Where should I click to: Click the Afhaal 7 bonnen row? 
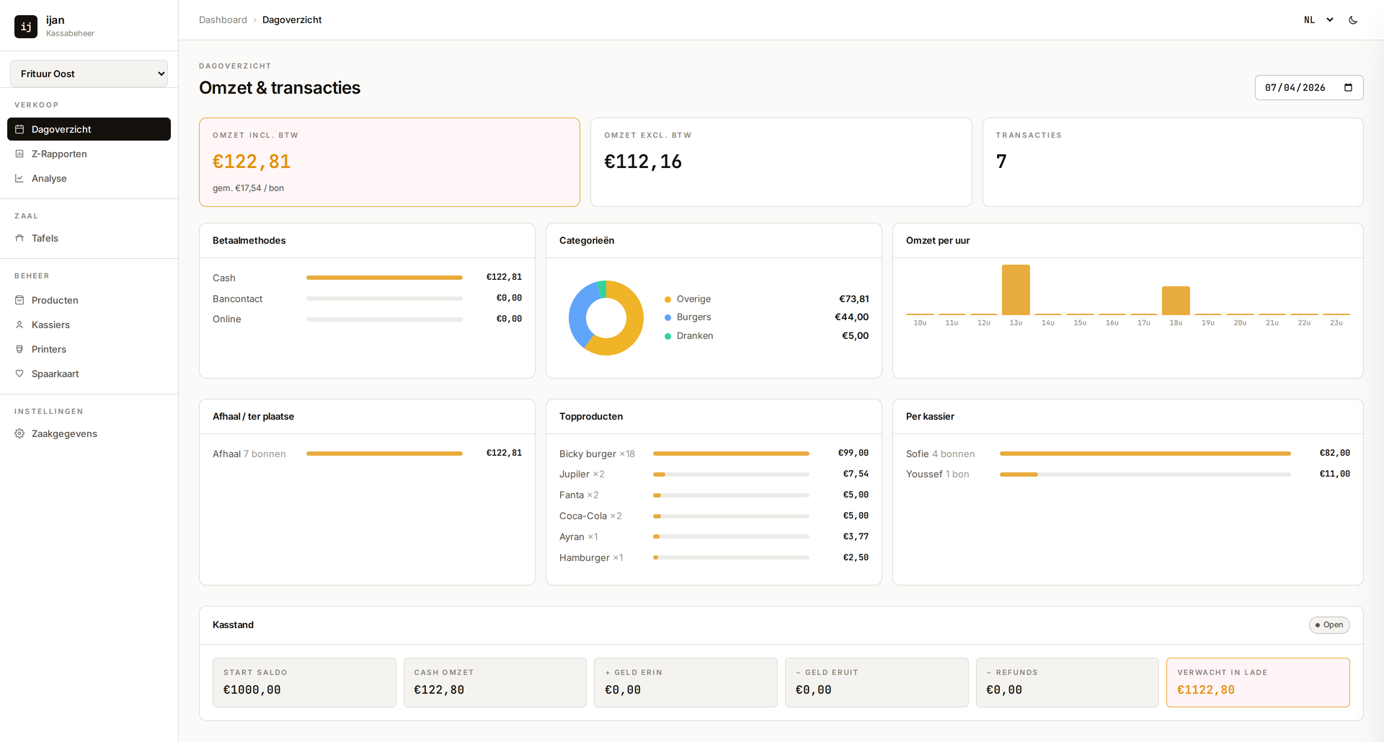[367, 454]
